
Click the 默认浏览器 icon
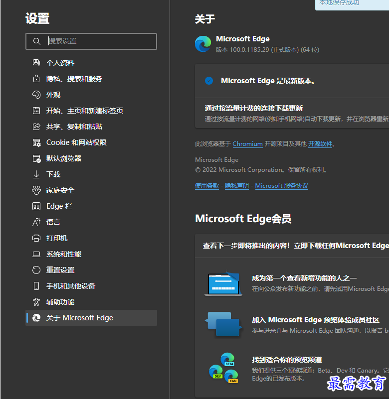[x=36, y=158]
